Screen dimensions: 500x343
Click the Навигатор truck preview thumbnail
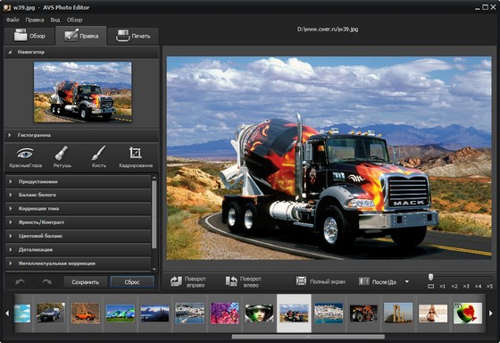82,92
